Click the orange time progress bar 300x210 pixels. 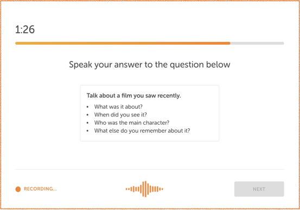click(x=123, y=44)
